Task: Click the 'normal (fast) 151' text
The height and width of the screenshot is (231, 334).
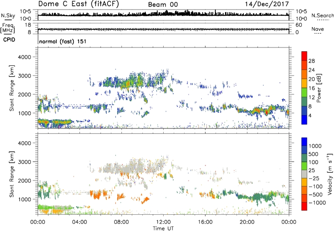Action: click(63, 41)
